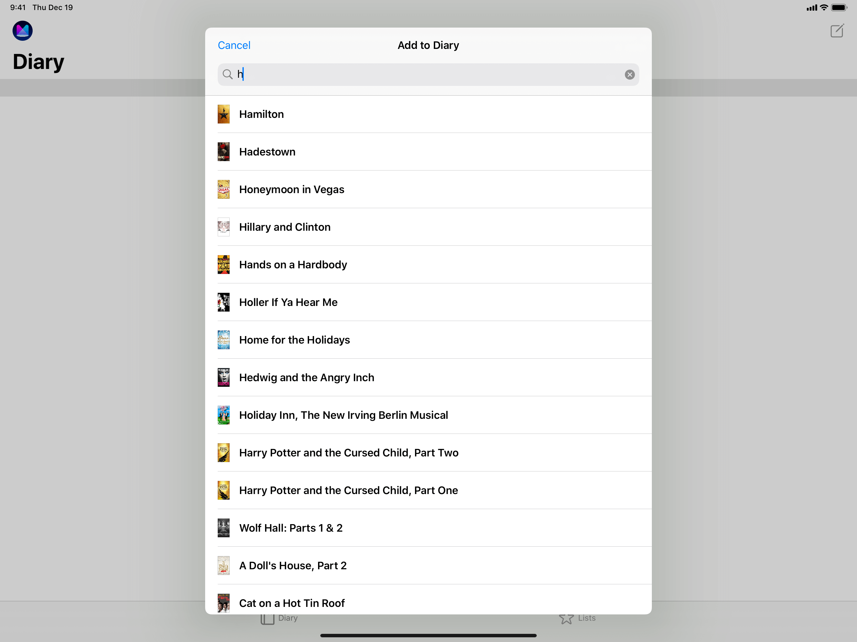
Task: Select the Hedwig poster thumbnail
Action: tap(224, 377)
